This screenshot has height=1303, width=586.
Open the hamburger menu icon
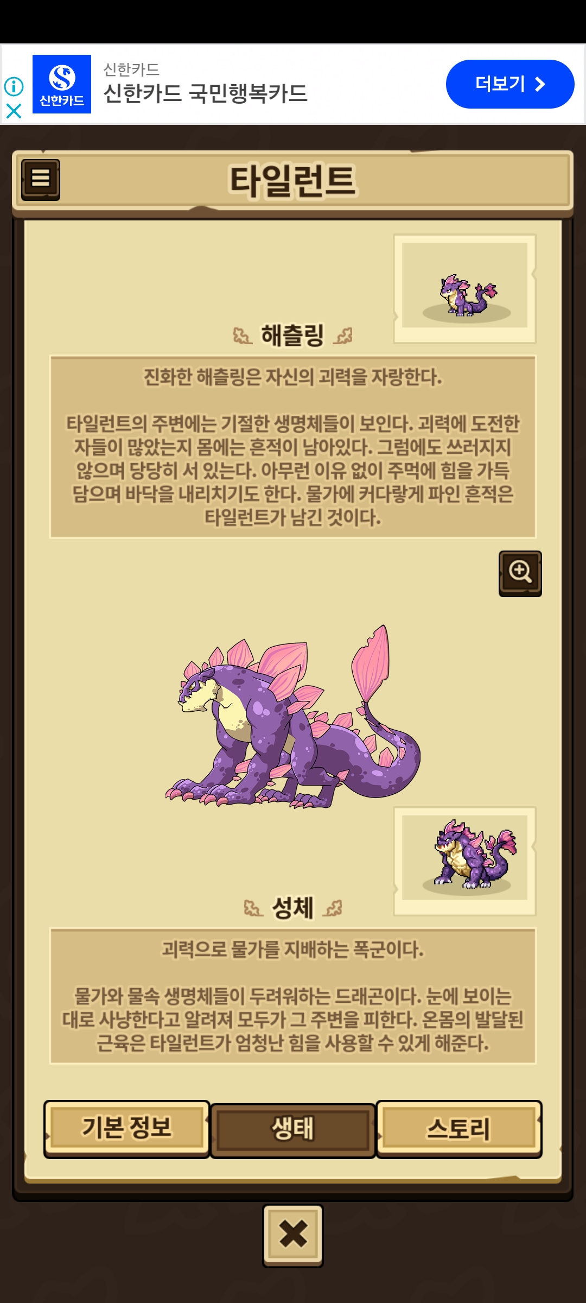coord(41,180)
